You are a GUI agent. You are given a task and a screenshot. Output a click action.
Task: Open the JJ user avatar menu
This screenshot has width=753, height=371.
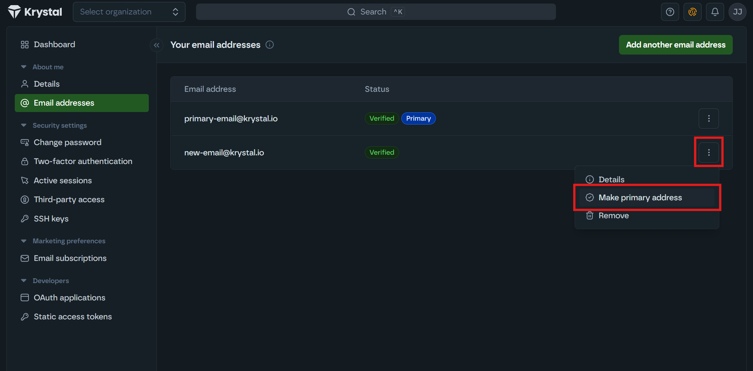pyautogui.click(x=737, y=12)
